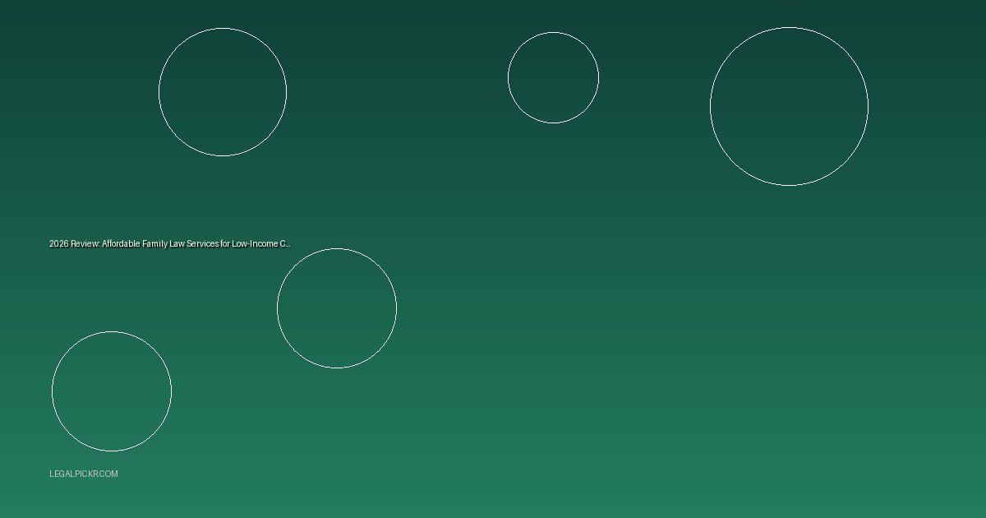Click inside the ring above the site name

point(112,391)
